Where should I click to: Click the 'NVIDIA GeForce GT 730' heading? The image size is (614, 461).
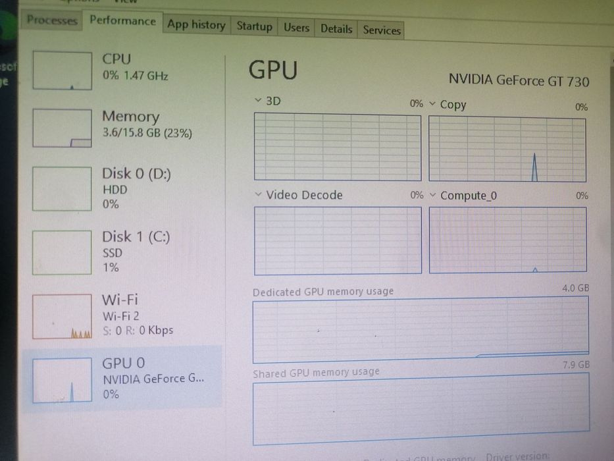(519, 81)
